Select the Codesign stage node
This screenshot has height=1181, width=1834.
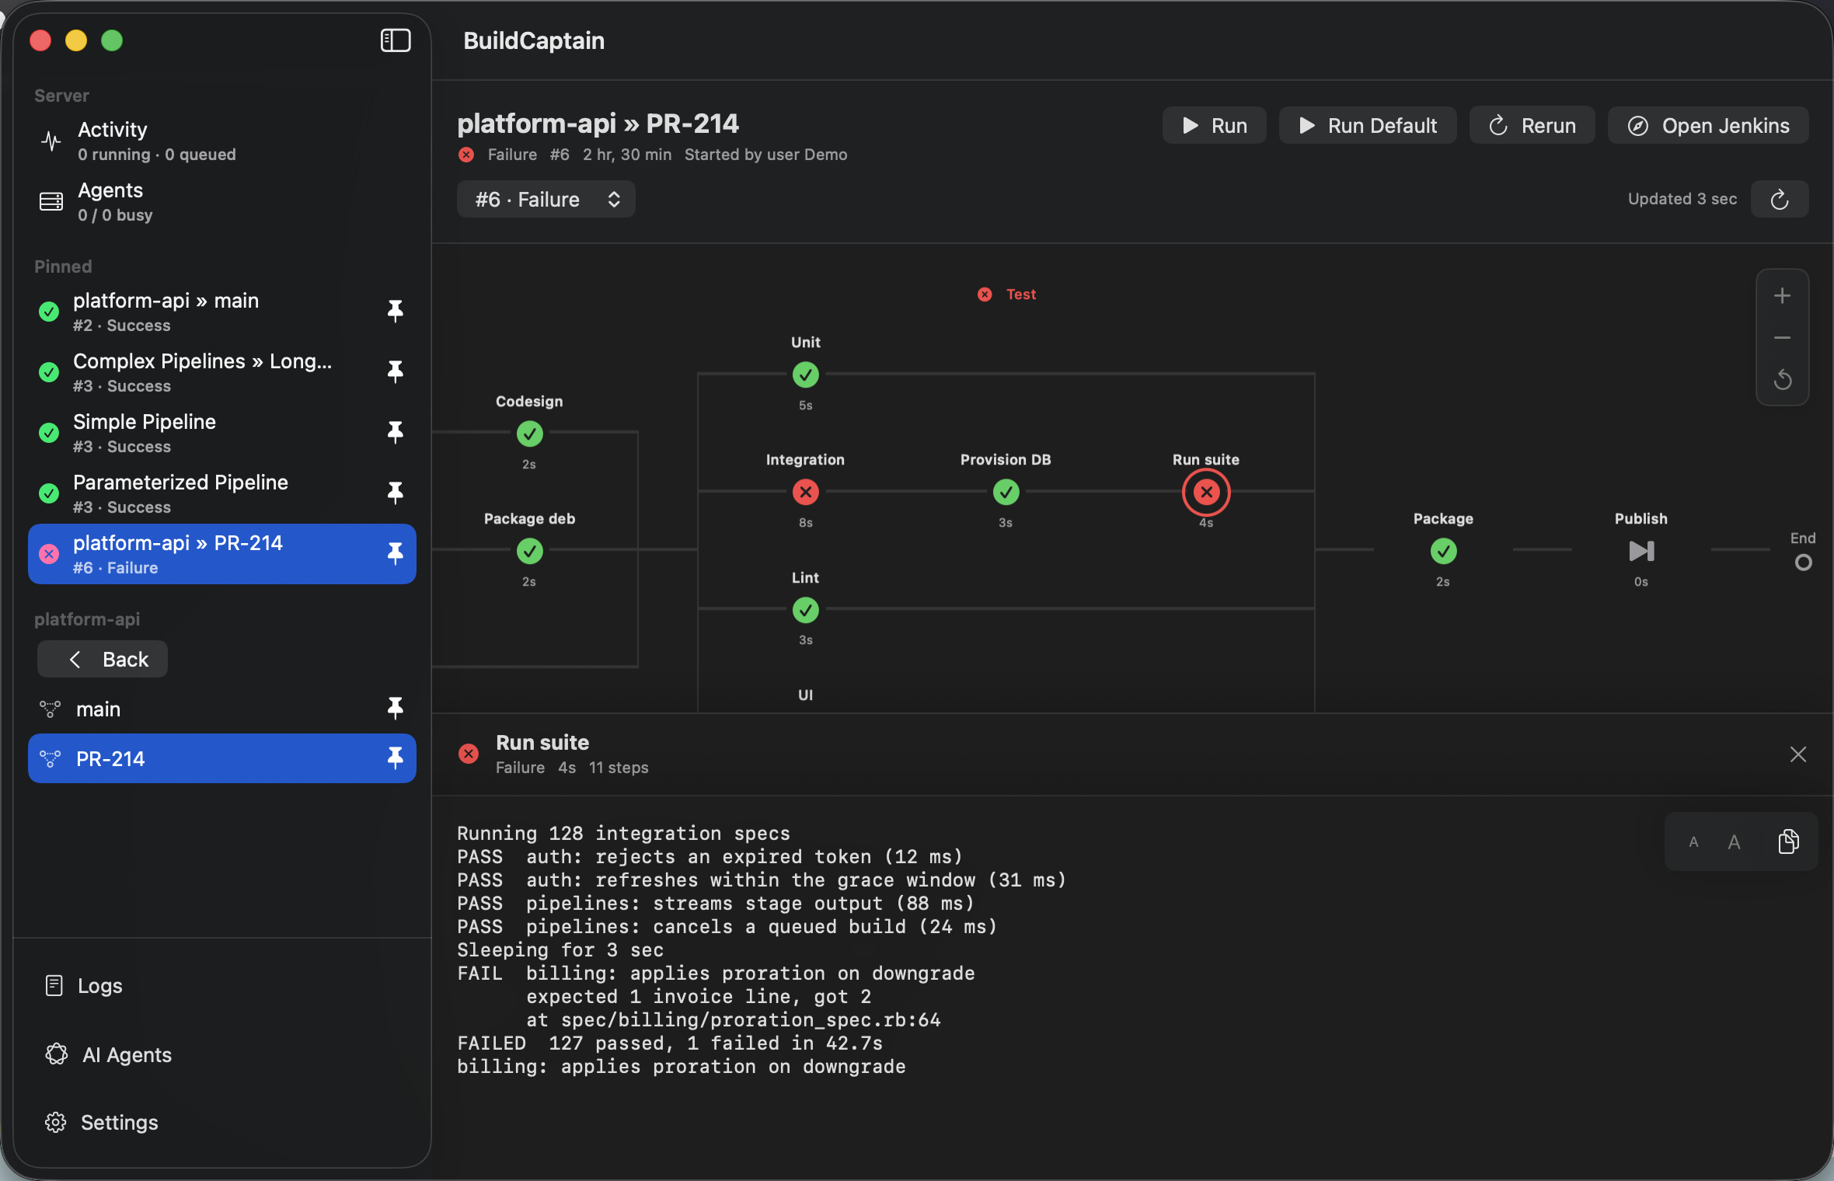tap(530, 434)
